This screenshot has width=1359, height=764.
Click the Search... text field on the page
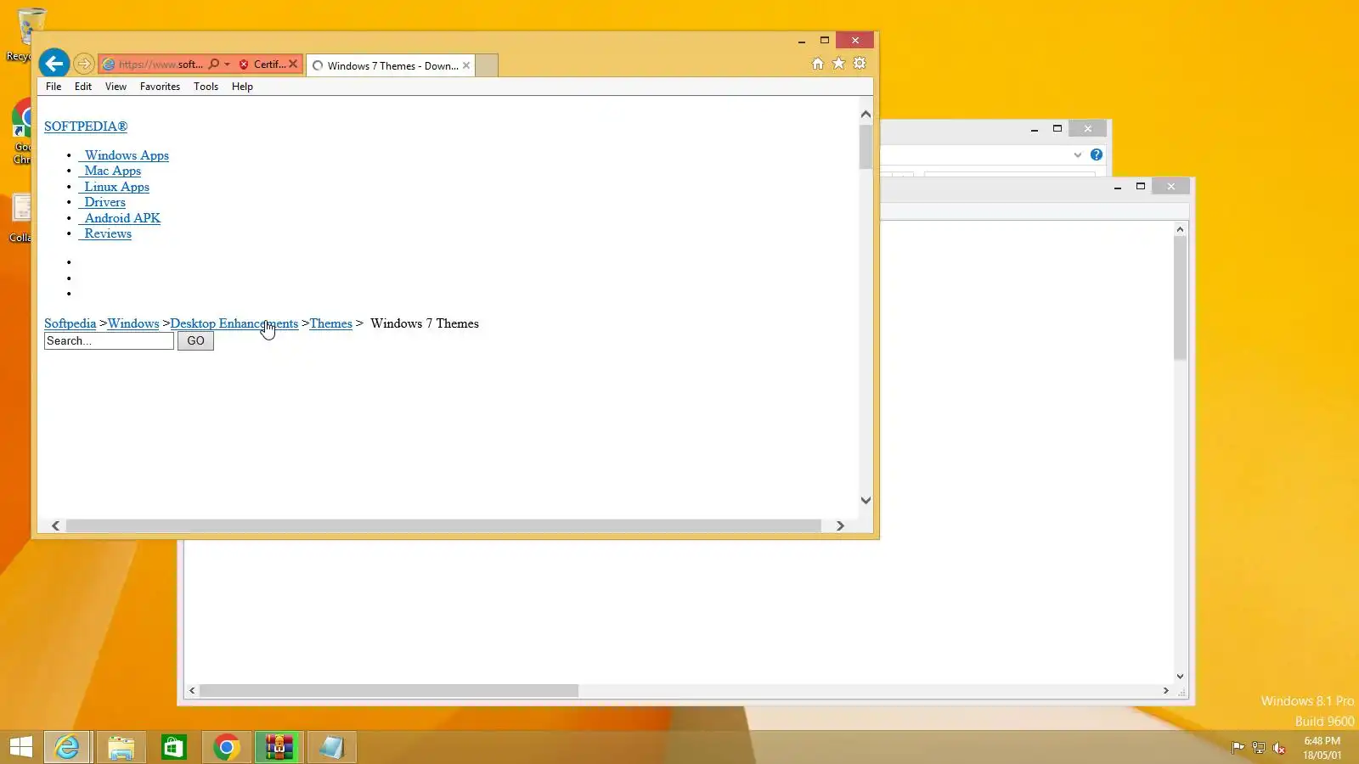[x=109, y=341]
